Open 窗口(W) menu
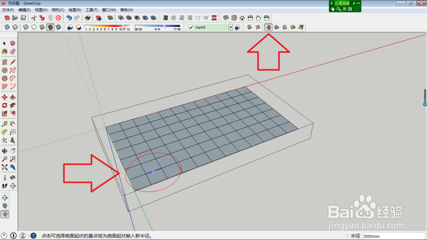The height and width of the screenshot is (240, 427). (109, 10)
